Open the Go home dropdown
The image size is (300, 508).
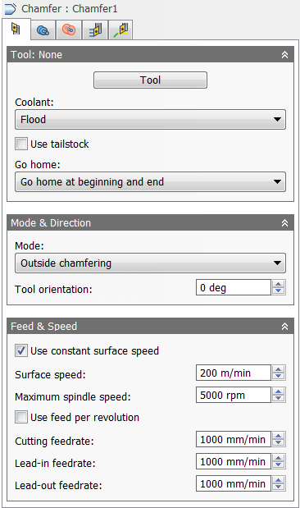click(151, 182)
